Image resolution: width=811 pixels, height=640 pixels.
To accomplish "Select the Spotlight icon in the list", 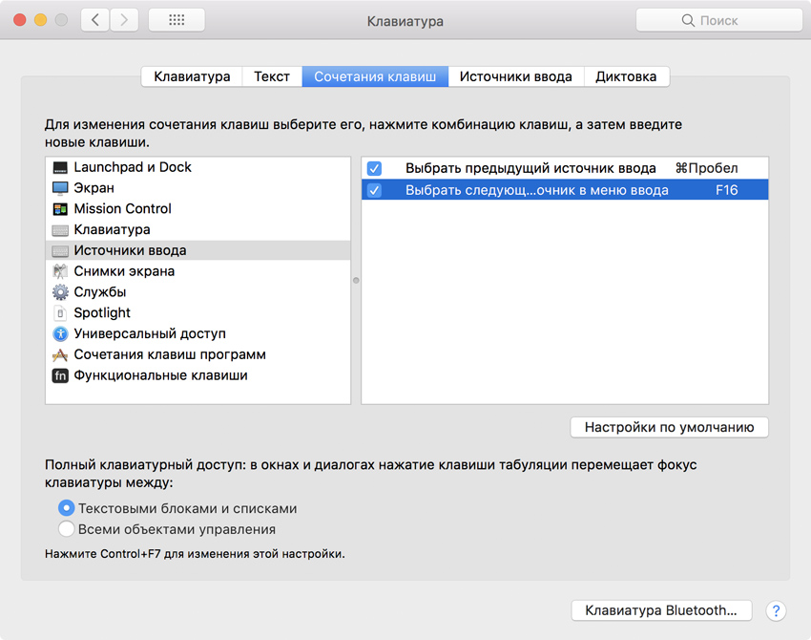I will pos(60,313).
